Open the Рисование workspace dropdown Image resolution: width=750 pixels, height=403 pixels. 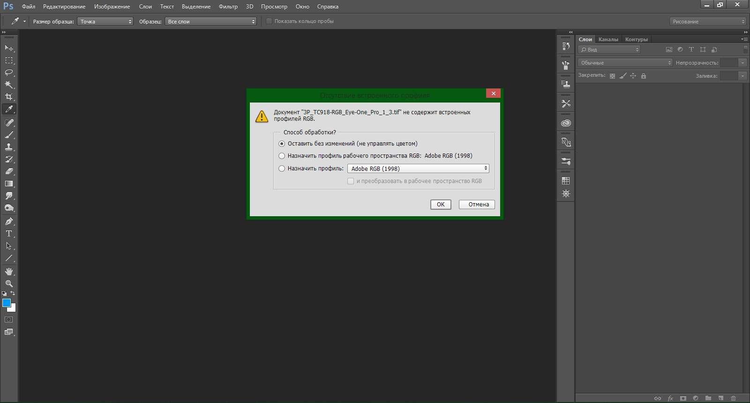click(x=708, y=22)
